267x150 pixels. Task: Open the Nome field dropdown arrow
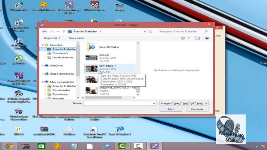click(154, 103)
